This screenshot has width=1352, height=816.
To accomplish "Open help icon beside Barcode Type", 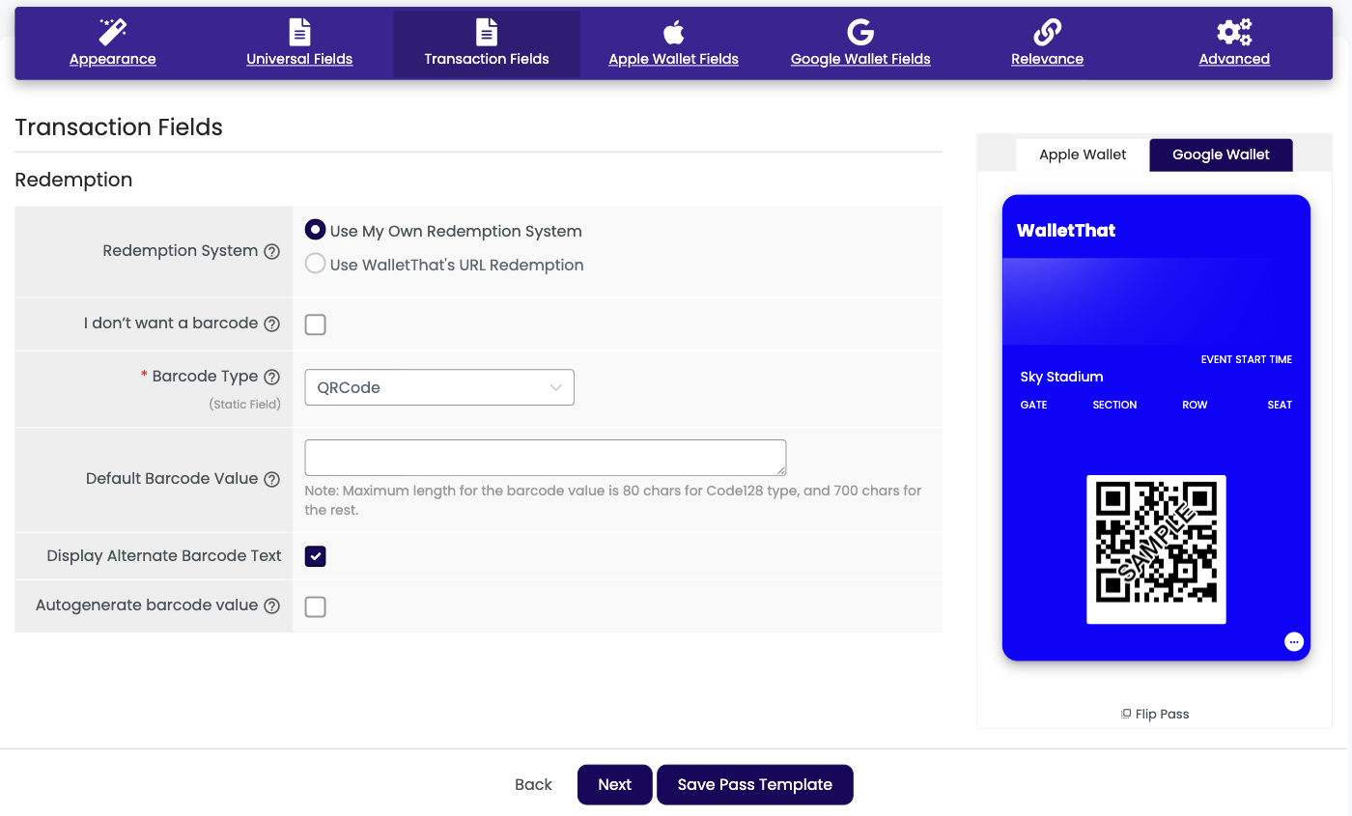I will (x=272, y=377).
